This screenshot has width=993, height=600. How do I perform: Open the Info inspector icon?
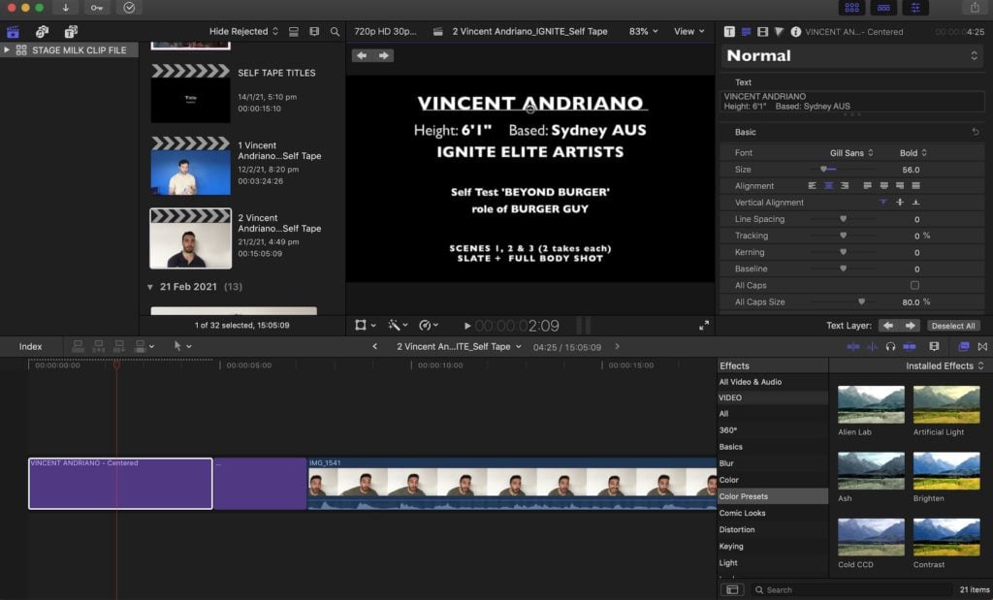coord(796,32)
